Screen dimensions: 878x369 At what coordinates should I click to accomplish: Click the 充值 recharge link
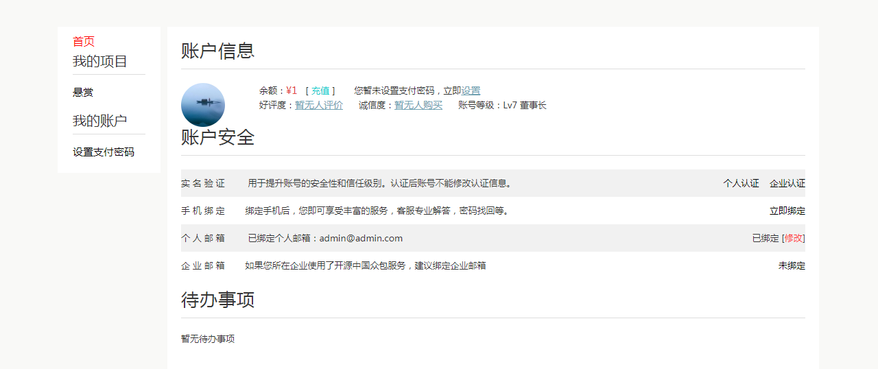click(x=320, y=91)
